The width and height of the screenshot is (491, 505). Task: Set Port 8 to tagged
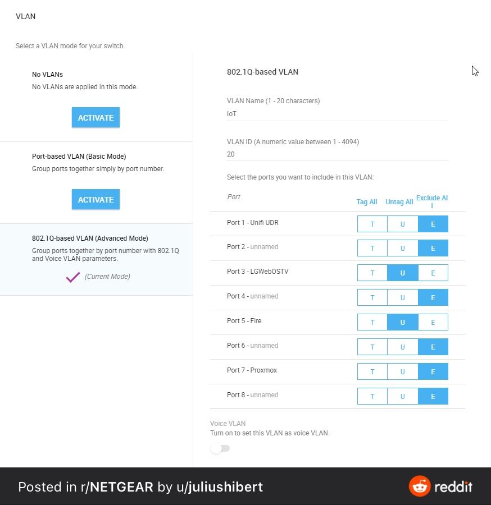[372, 396]
